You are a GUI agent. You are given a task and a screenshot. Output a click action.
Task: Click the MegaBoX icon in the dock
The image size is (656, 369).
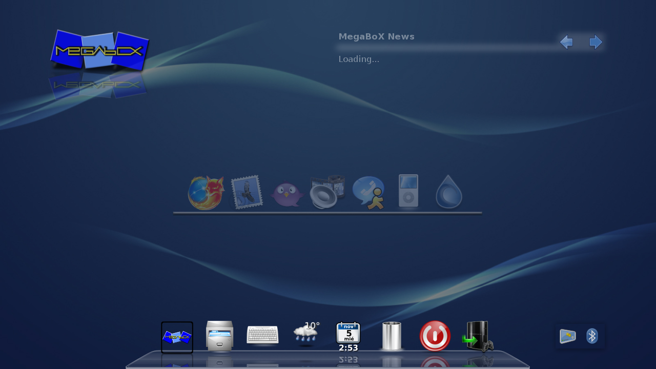(177, 337)
